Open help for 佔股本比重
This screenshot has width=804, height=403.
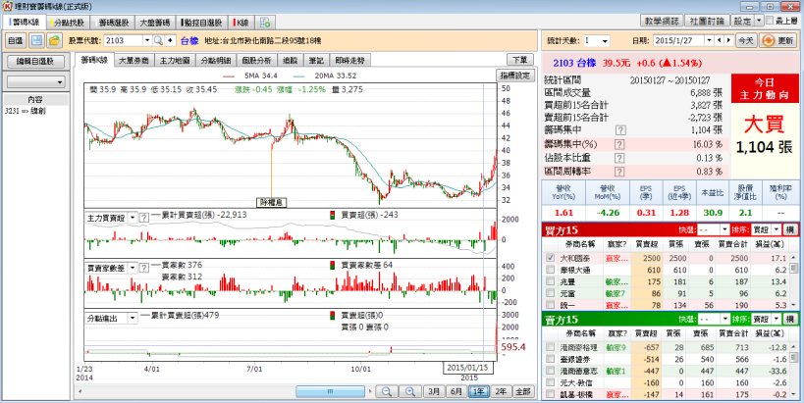[619, 158]
